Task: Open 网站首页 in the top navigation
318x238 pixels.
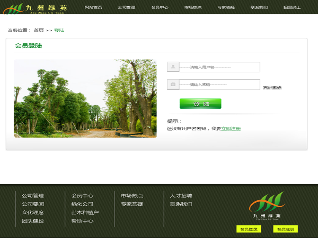Action: point(93,8)
